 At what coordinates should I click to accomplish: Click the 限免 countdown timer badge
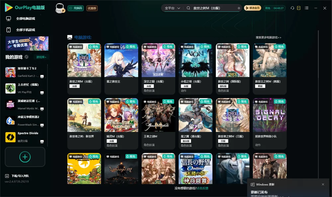click(275, 8)
